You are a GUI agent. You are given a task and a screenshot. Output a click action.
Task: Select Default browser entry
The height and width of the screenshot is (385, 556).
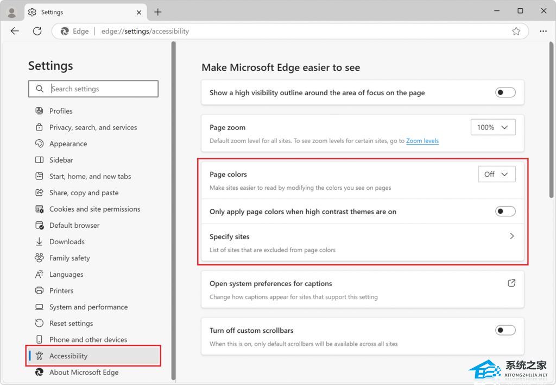point(74,226)
